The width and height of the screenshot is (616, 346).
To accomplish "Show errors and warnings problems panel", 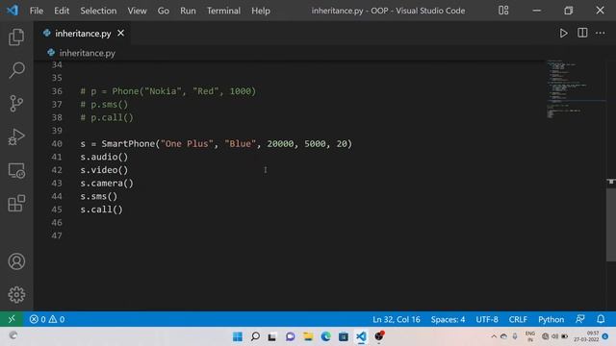I will click(x=47, y=319).
